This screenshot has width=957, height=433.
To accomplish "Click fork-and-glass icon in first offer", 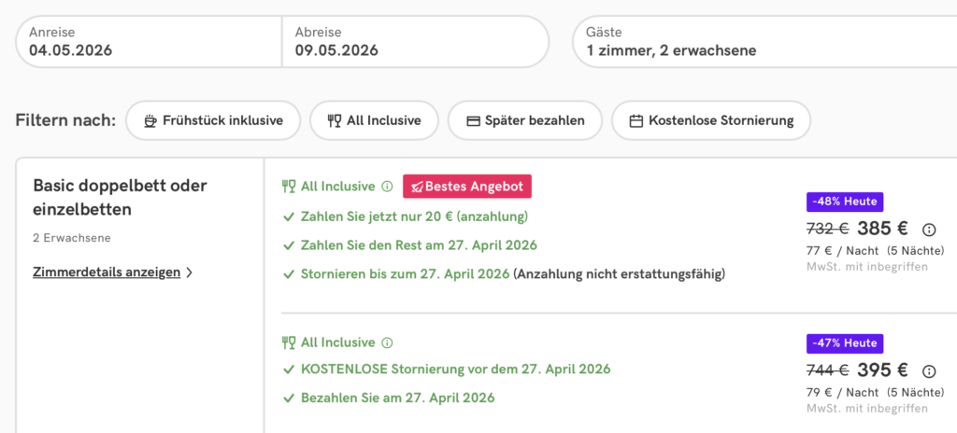I will click(x=289, y=187).
